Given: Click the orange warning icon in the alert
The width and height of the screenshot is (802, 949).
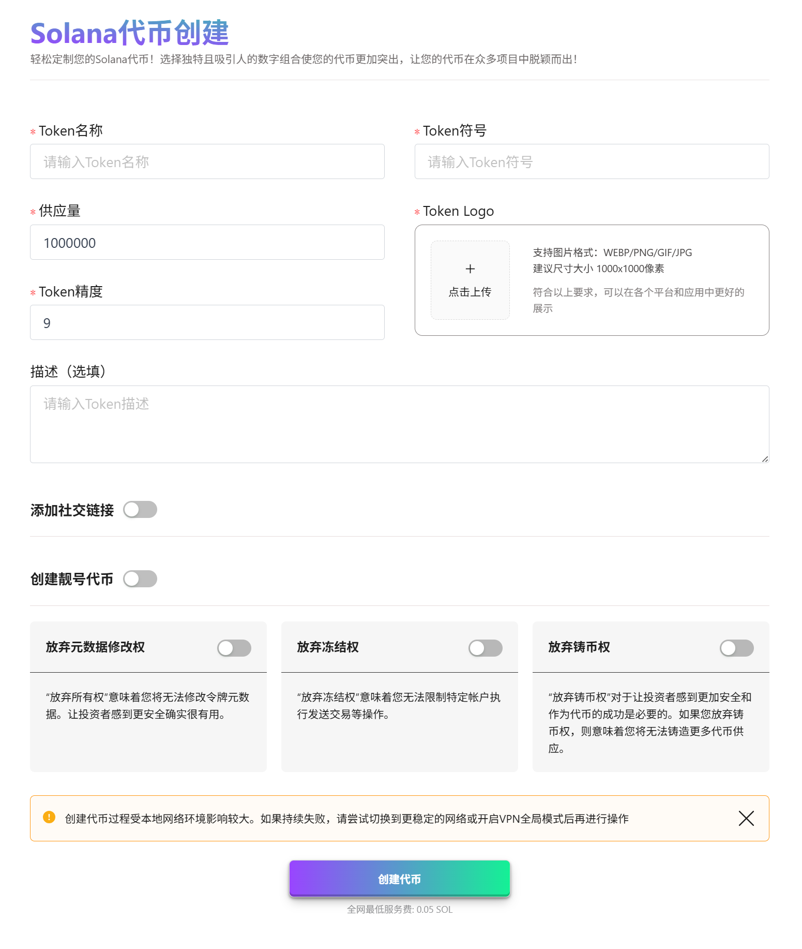Looking at the screenshot, I should click(x=49, y=817).
